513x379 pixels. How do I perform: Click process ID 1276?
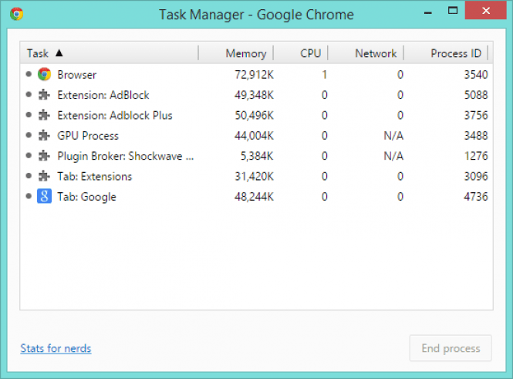[476, 156]
